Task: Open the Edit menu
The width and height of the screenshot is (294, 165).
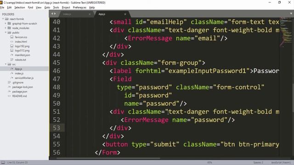Action: coord(9,7)
